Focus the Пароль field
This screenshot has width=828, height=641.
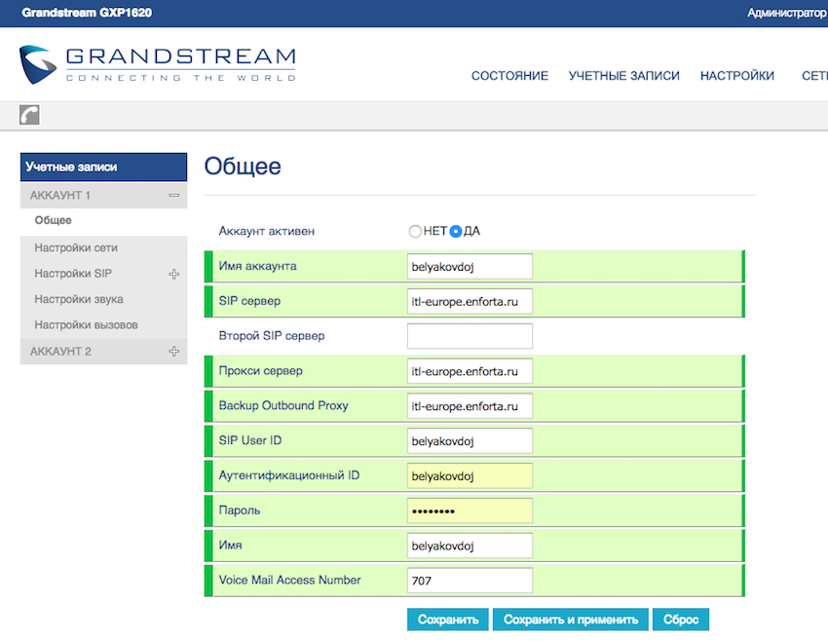pos(470,510)
